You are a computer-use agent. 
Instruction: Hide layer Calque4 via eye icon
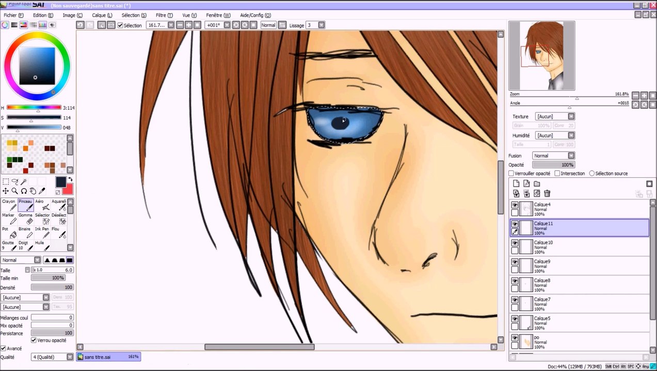coord(515,205)
